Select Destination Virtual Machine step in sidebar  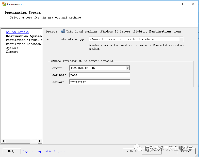tap(24, 40)
